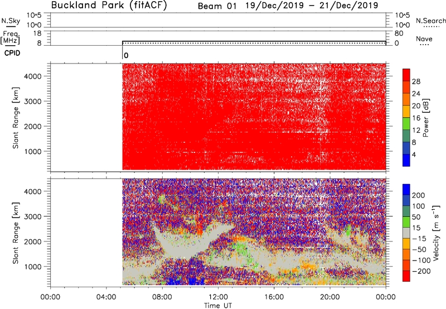The height and width of the screenshot is (309, 446).
Task: Click the N.Sky legend label
Action: point(11,21)
